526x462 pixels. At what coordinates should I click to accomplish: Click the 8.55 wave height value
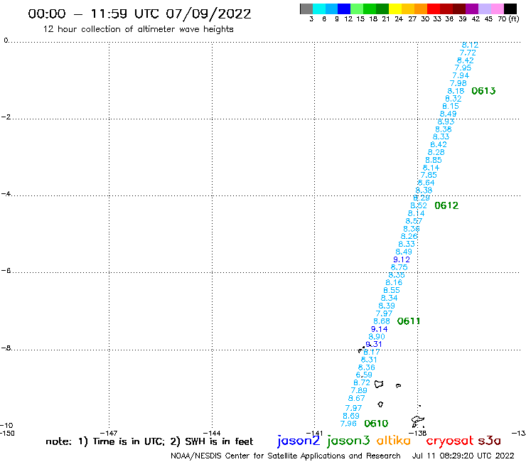coord(392,290)
